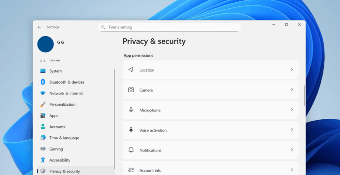
Task: Click the Account info icon
Action: pos(131,170)
